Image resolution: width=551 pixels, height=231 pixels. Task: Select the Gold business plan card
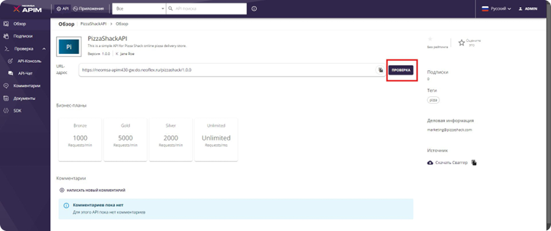pos(125,140)
